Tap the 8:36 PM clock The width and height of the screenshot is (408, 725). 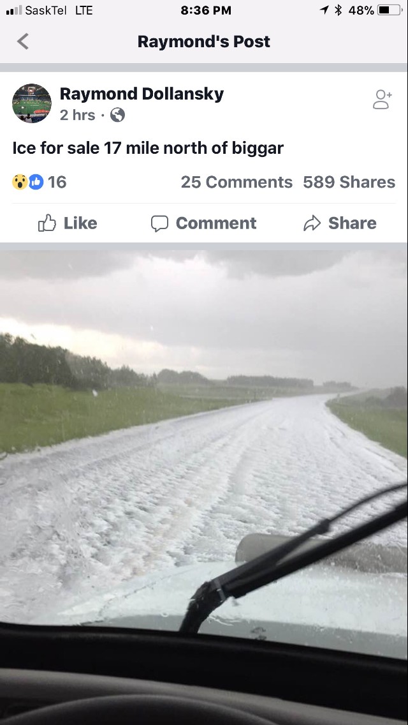206,10
